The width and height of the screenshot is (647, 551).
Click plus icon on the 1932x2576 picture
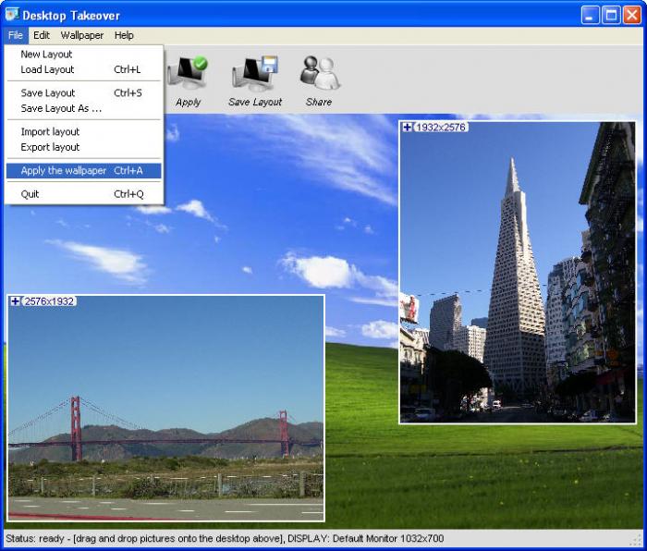(x=408, y=127)
